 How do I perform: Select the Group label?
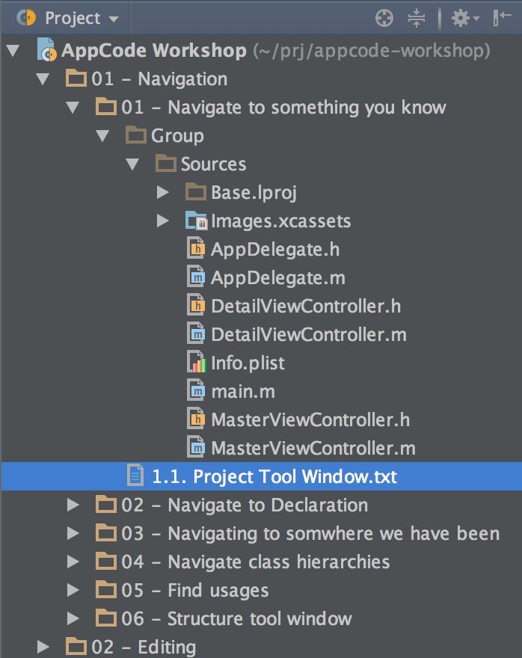coord(177,136)
